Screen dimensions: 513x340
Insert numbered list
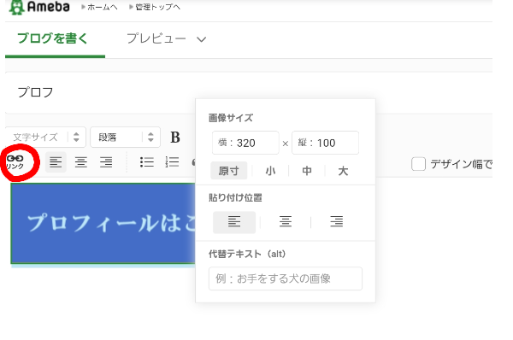click(x=172, y=162)
